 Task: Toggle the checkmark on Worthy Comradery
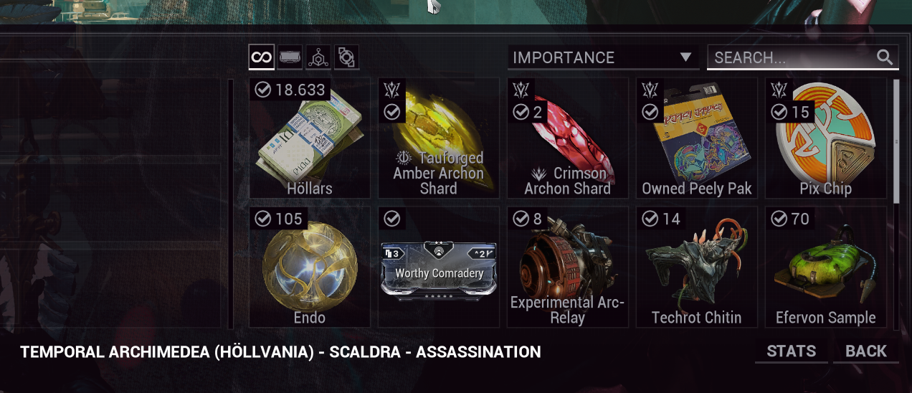[392, 219]
